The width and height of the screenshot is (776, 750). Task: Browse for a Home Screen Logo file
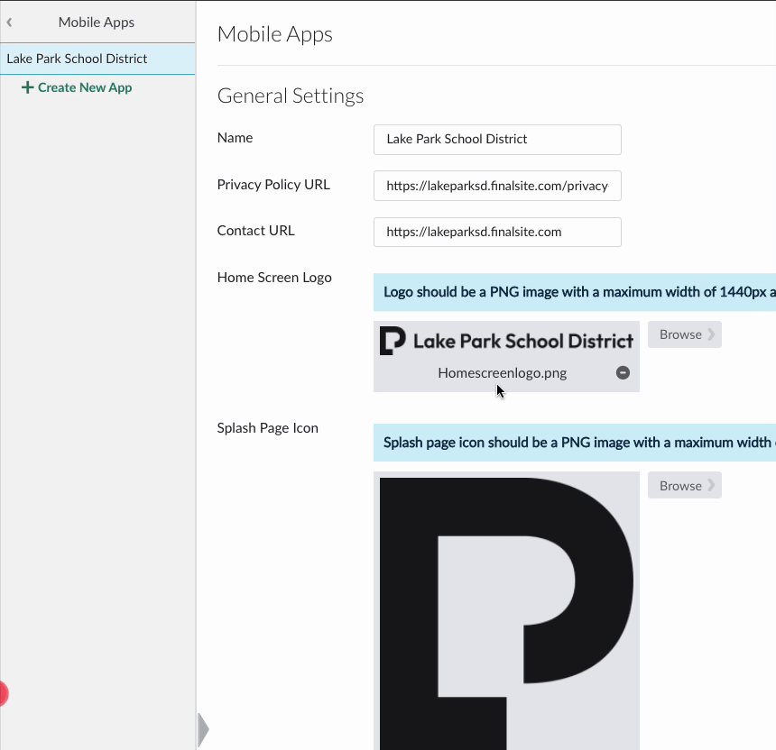tap(685, 334)
